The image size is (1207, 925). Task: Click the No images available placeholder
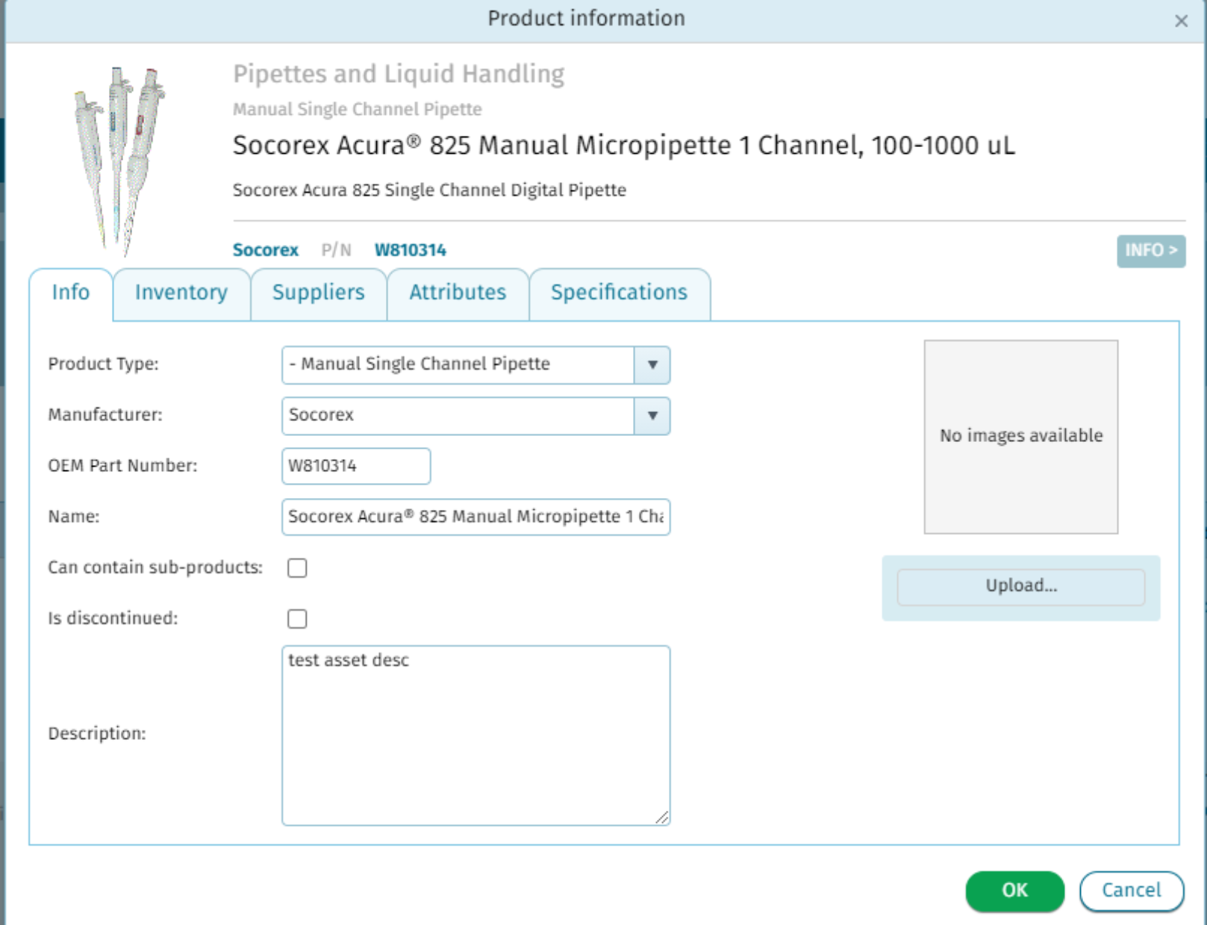click(1020, 437)
